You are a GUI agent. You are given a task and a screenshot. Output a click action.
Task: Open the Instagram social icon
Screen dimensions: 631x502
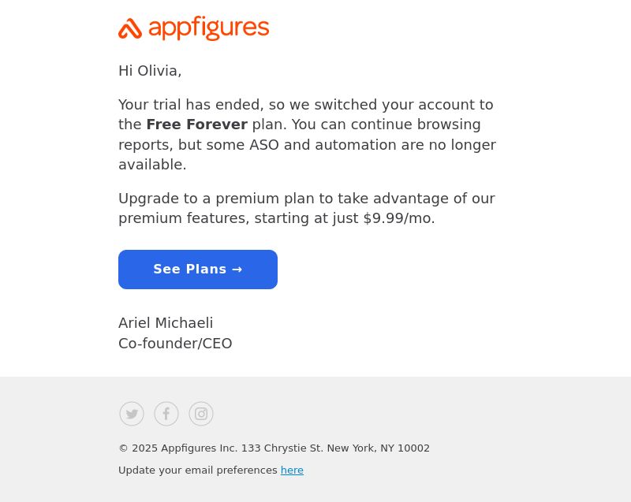[201, 414]
